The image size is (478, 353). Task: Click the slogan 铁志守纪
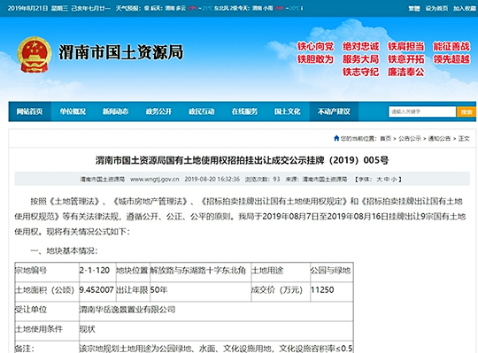coord(360,72)
